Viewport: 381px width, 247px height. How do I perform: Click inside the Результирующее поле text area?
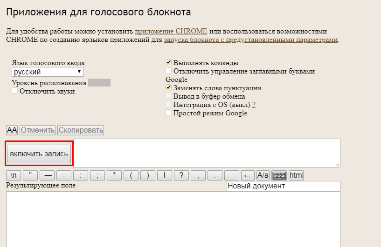(x=173, y=219)
